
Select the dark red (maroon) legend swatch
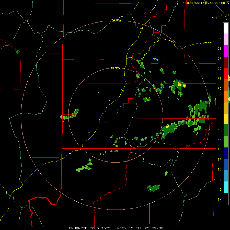(x=226, y=62)
